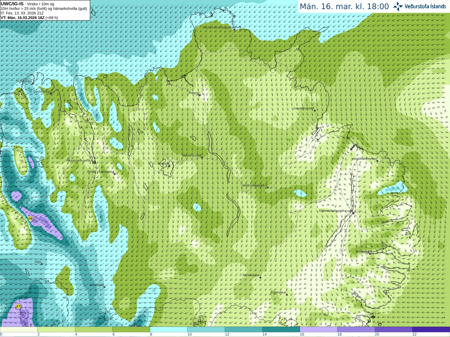Select the 8–10 m/s legend color
This screenshot has width=450, height=337.
(169, 330)
